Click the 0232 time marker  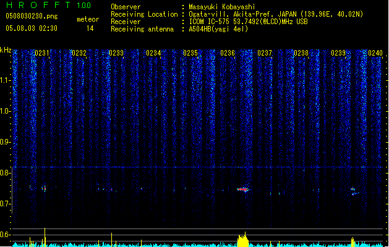(x=79, y=53)
